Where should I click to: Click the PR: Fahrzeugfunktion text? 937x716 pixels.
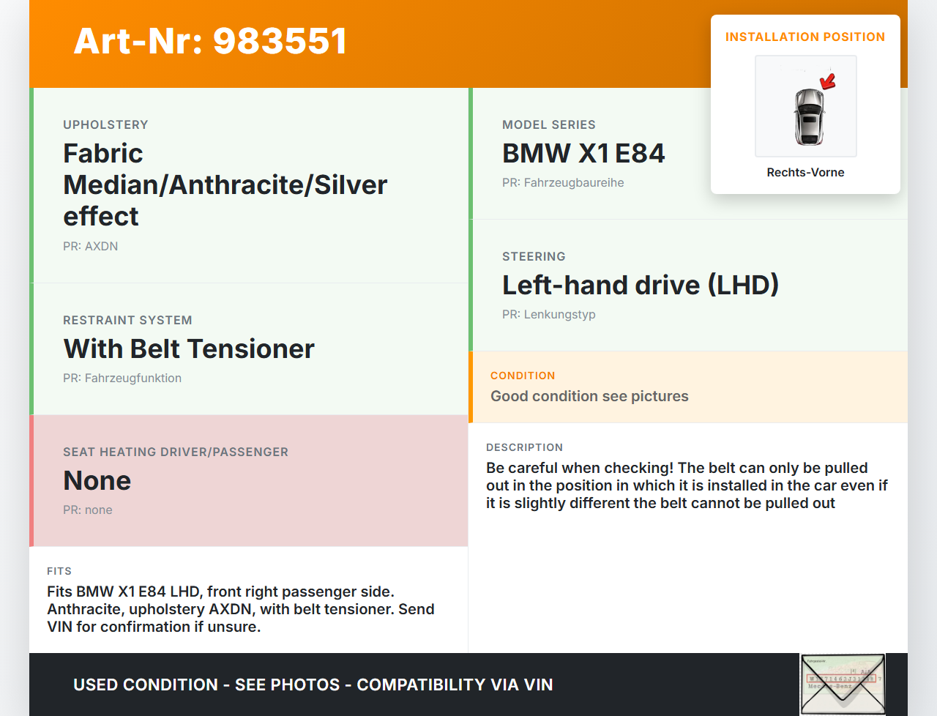click(x=122, y=378)
